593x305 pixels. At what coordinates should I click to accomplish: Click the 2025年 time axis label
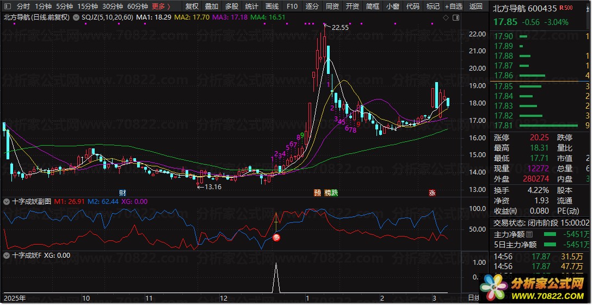(15, 298)
